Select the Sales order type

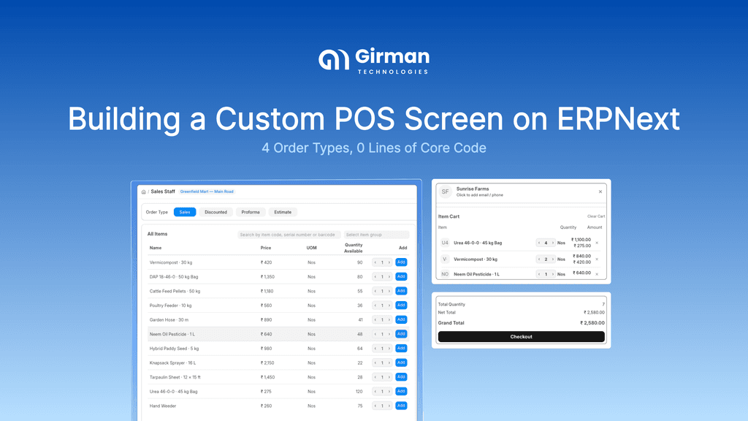(185, 212)
